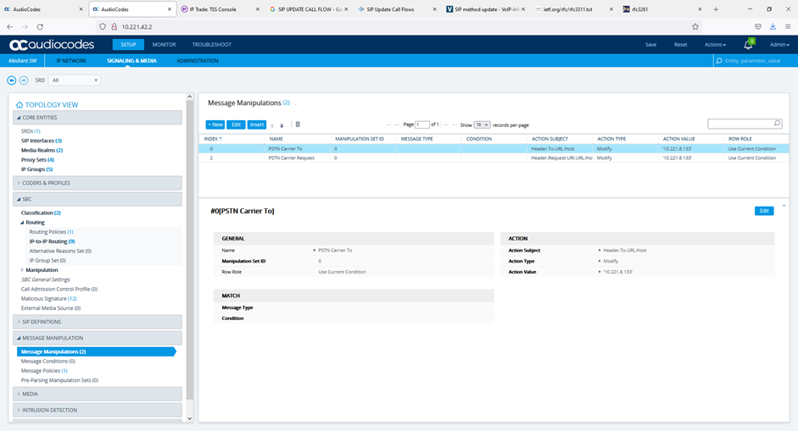Click the Firefox shield icon in the address bar
This screenshot has height=431, width=798.
(103, 26)
